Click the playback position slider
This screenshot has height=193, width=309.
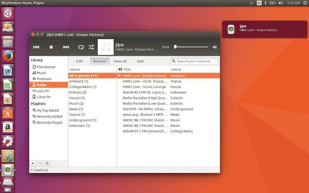tap(191, 47)
